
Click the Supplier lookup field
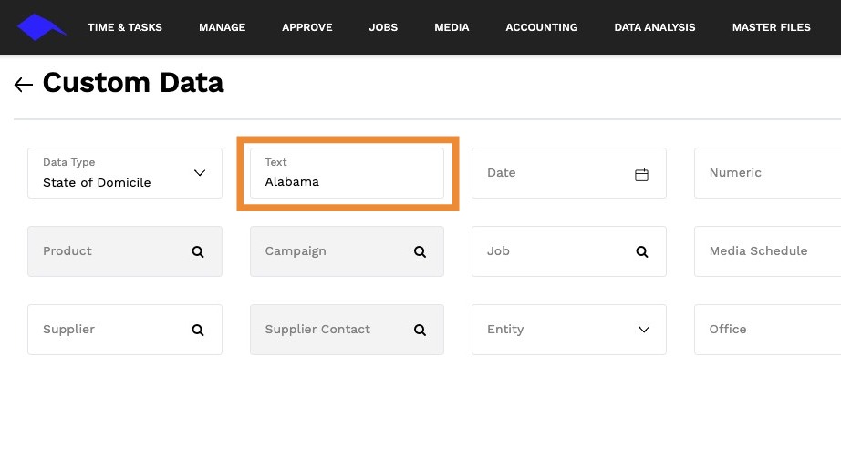(125, 330)
